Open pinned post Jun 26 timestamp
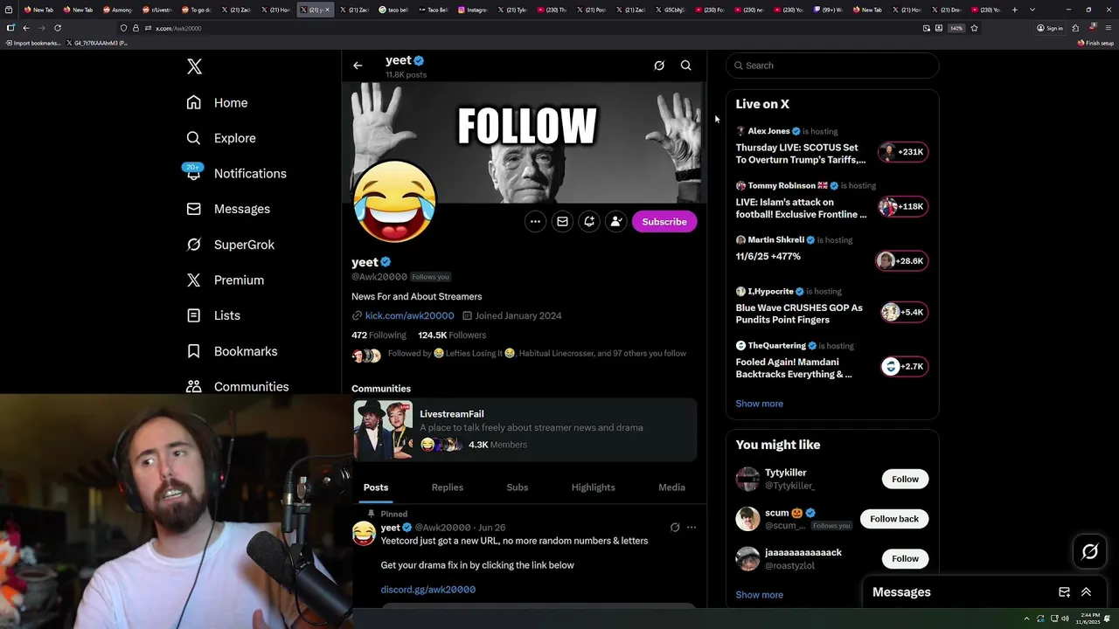 (x=492, y=528)
